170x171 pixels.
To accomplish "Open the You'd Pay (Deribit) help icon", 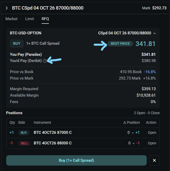I will (x=45, y=61).
